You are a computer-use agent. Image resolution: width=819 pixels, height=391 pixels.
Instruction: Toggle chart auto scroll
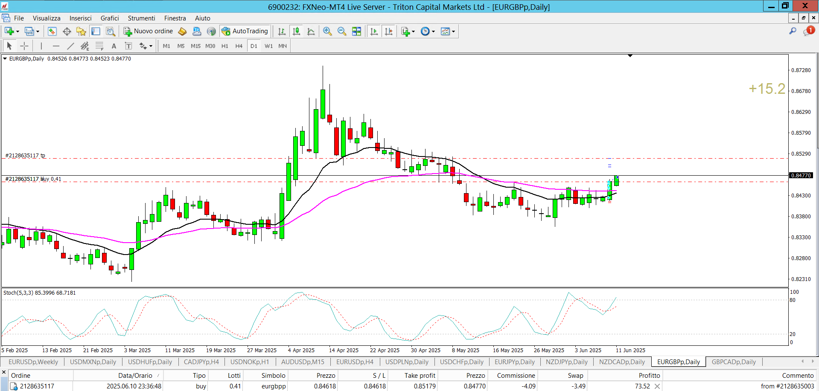point(374,31)
